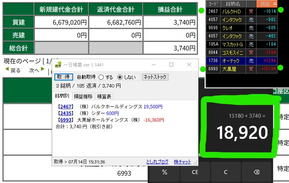Click the 一日精算 app icon in title bar

[x=58, y=65]
